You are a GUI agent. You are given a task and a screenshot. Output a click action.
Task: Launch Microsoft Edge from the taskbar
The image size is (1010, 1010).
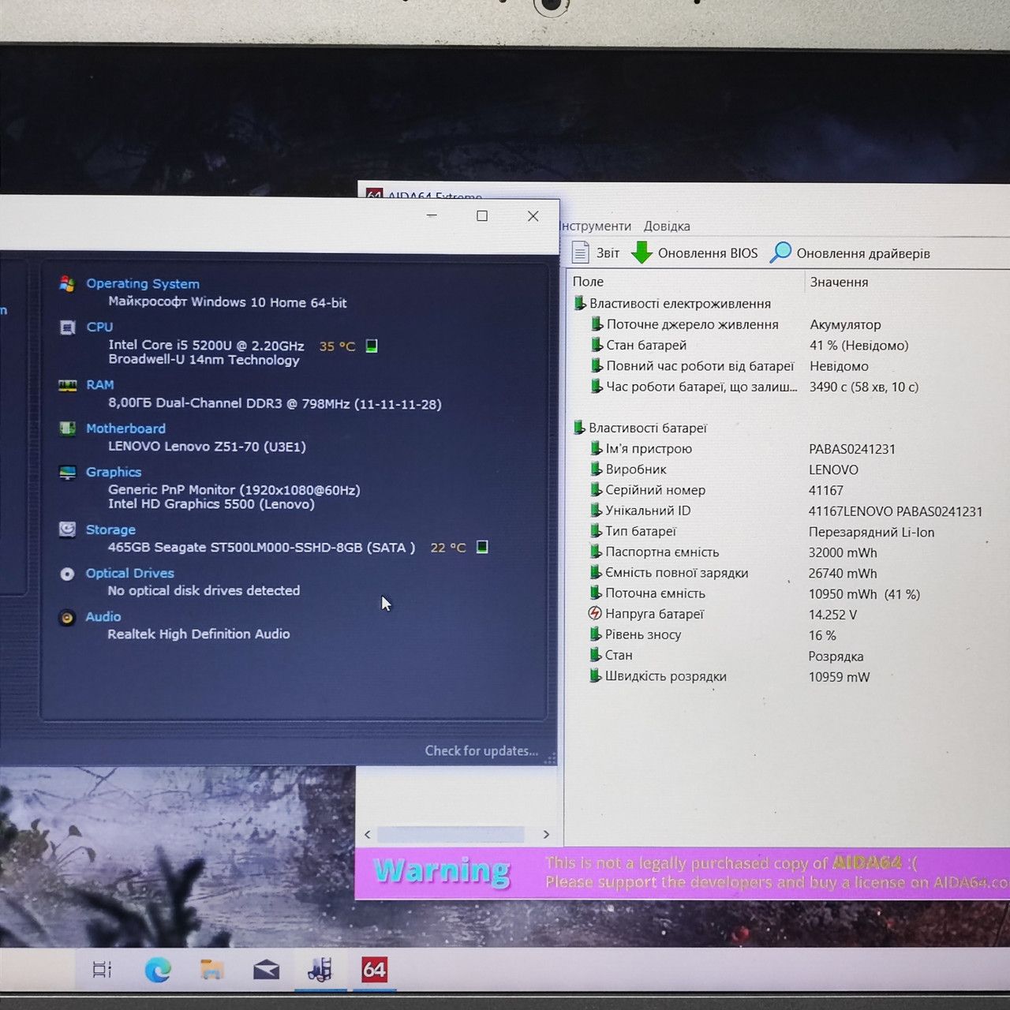pyautogui.click(x=158, y=969)
